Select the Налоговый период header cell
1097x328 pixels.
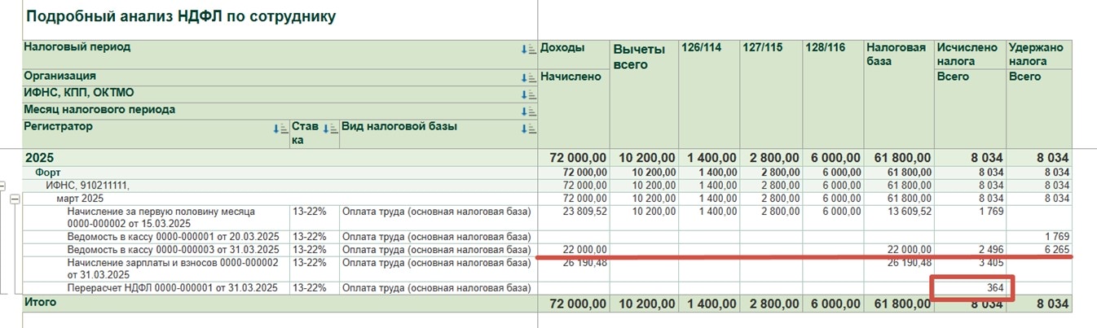(280, 54)
